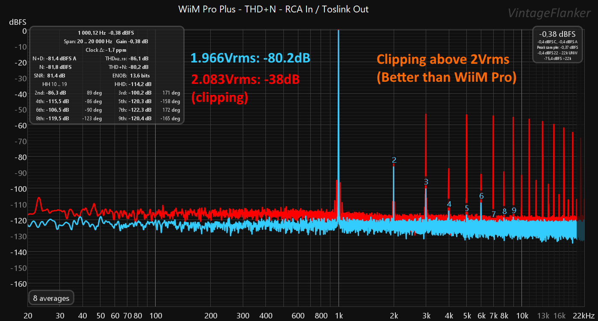This screenshot has height=321, width=598.
Task: Click the "6th: -106,5 dB" harmonic value
Action: (x=52, y=110)
